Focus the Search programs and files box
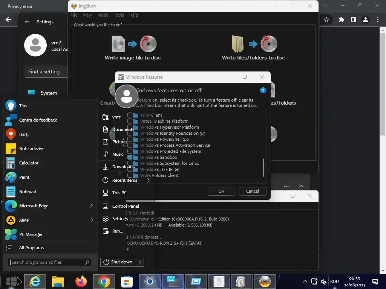The width and height of the screenshot is (386, 289). (50, 262)
